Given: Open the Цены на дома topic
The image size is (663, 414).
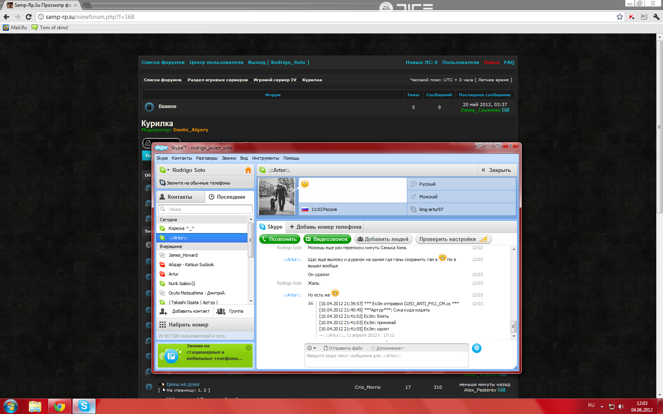Looking at the screenshot, I should (183, 384).
